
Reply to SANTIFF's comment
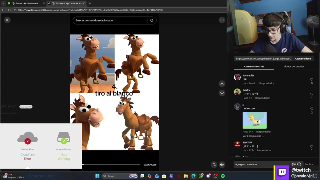click(x=264, y=150)
